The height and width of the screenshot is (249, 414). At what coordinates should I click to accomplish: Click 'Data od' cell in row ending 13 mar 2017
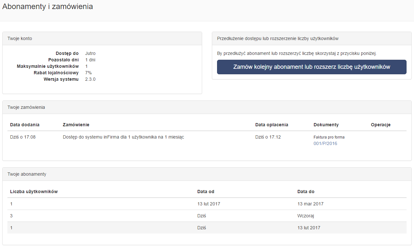coord(209,204)
